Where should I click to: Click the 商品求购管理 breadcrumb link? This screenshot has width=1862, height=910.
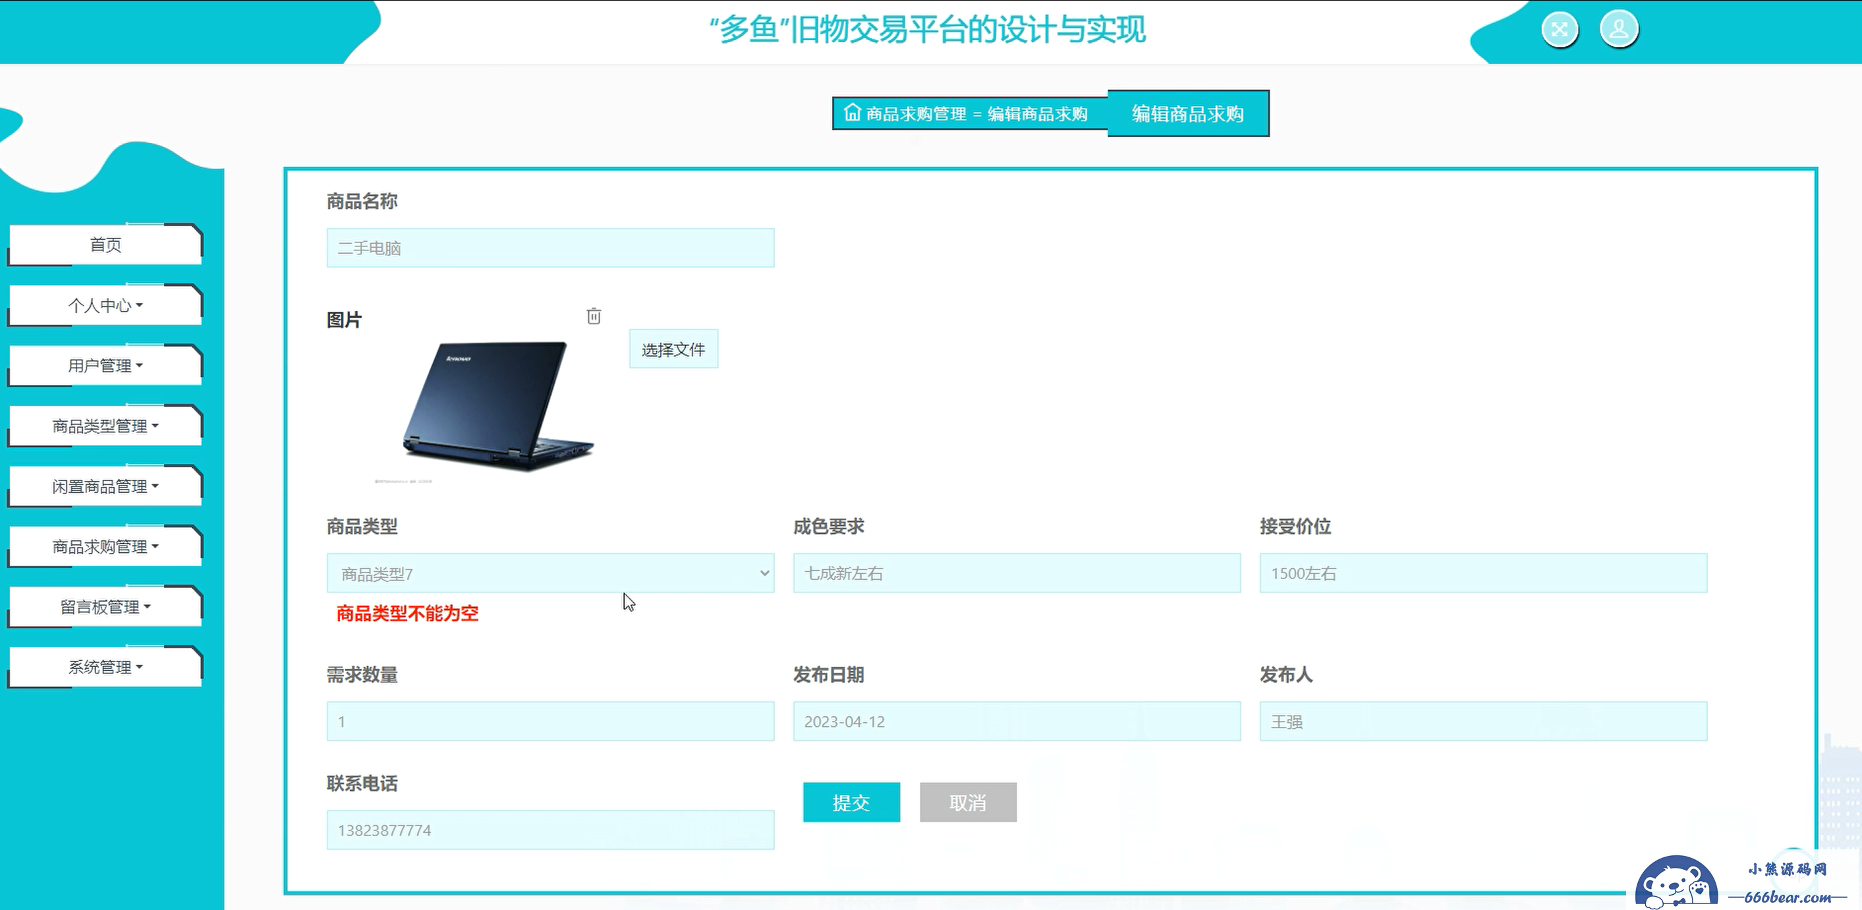click(916, 113)
